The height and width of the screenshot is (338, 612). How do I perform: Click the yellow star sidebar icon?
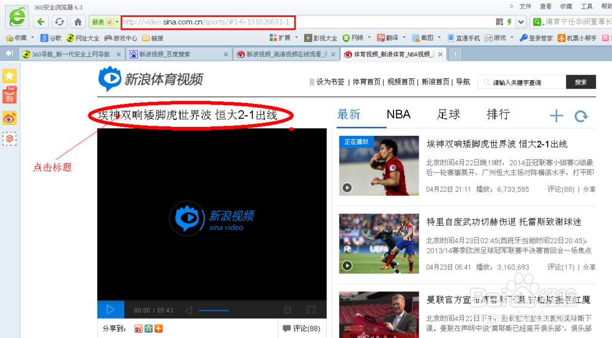[9, 76]
